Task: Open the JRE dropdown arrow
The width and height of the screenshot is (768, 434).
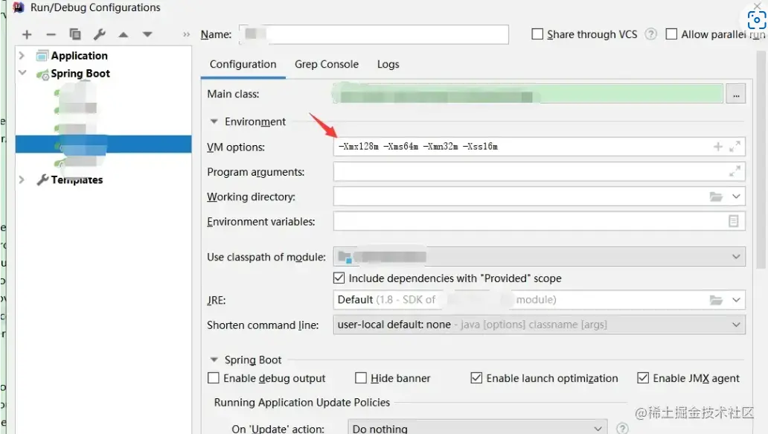Action: pos(736,300)
